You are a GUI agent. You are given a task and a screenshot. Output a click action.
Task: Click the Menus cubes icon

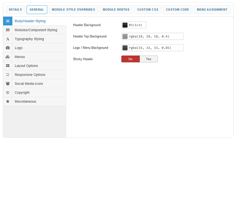click(x=8, y=57)
